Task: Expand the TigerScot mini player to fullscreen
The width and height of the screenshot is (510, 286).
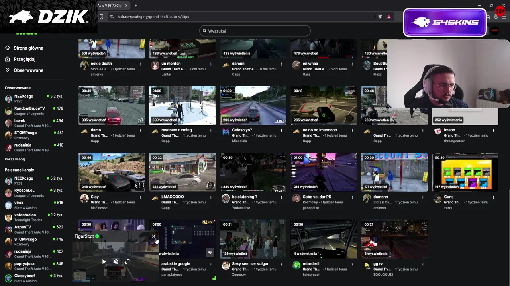Action: [x=127, y=261]
